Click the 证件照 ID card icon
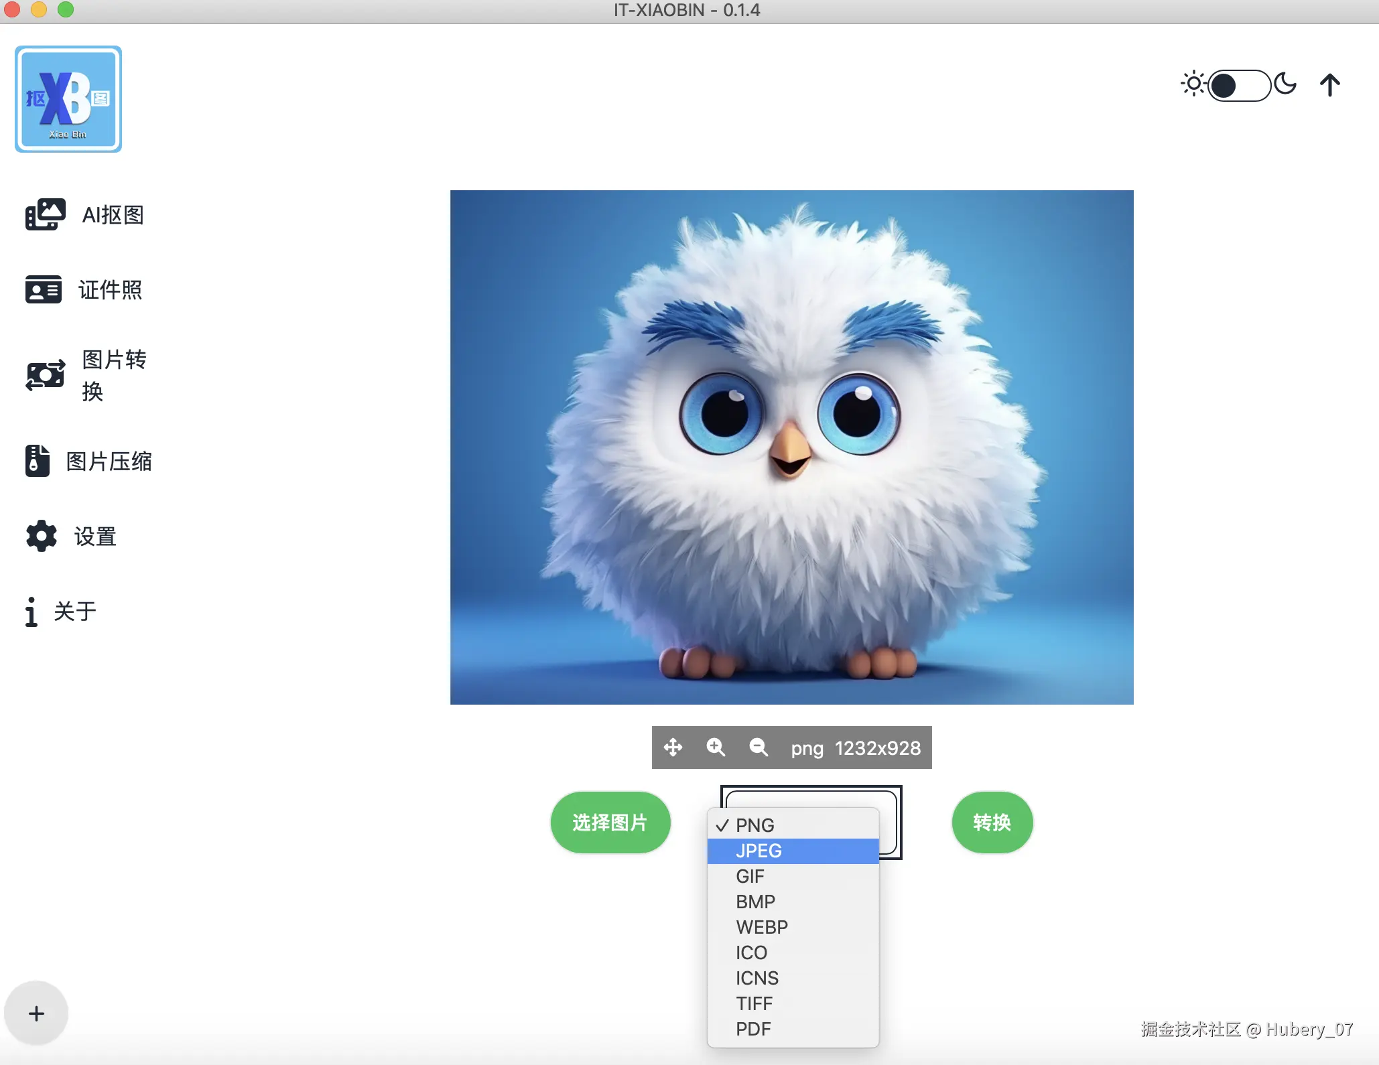 pos(44,289)
